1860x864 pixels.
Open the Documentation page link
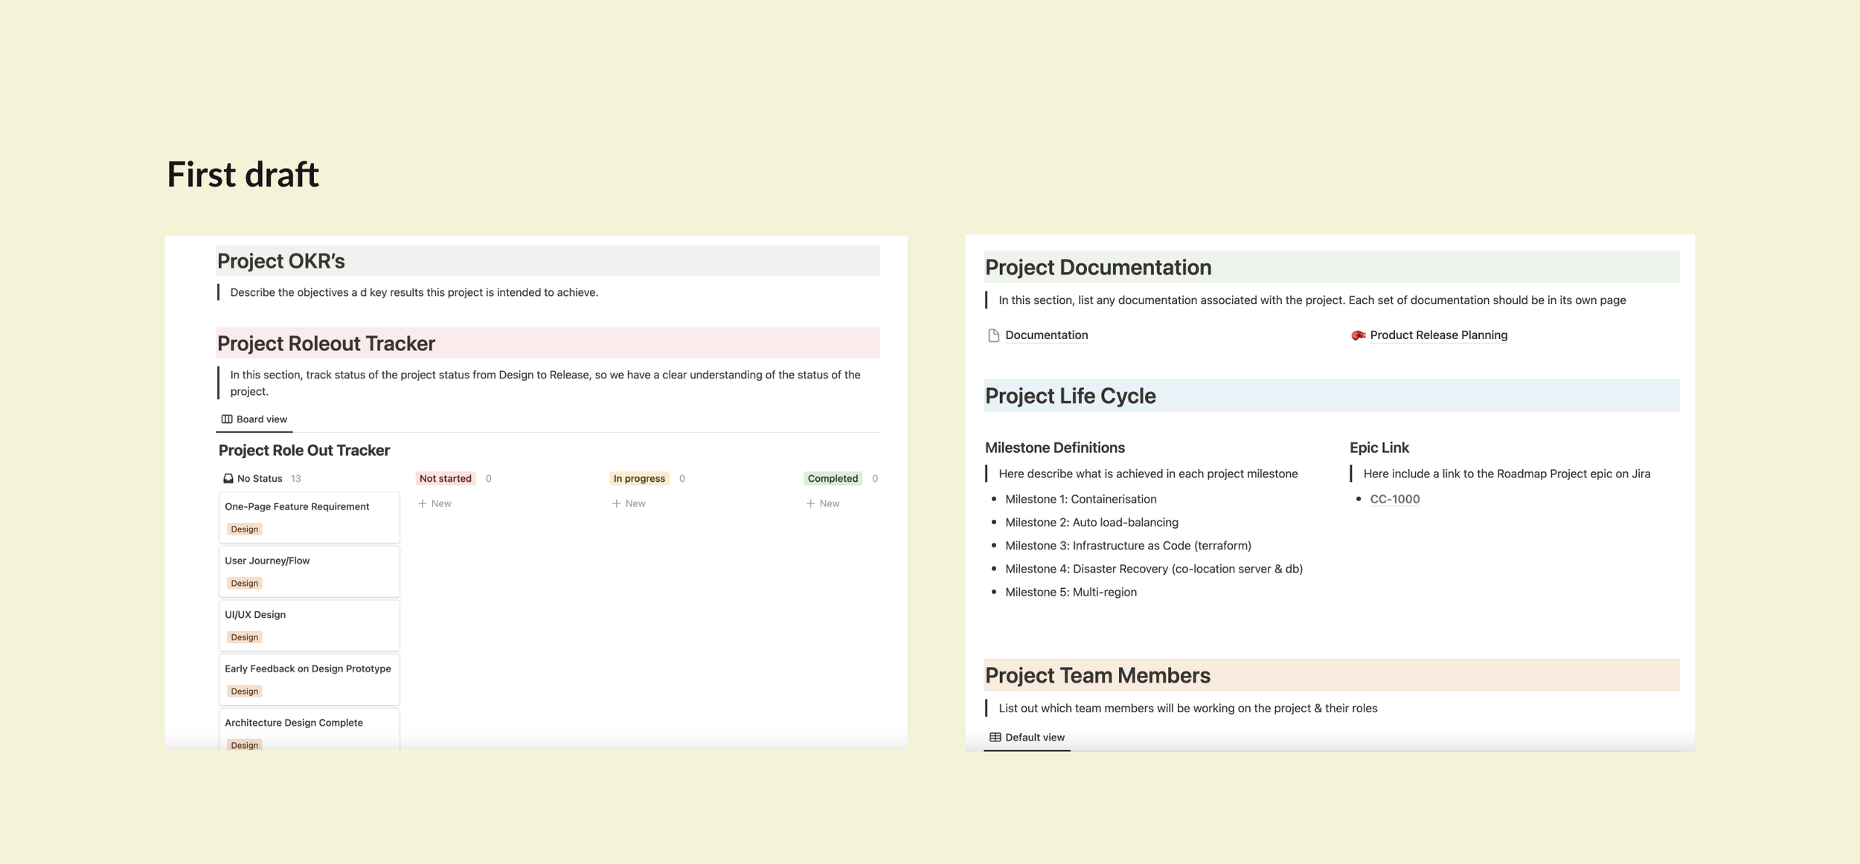point(1046,335)
